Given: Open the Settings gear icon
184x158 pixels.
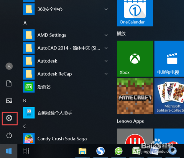Looking at the screenshot, I should coord(9,118).
